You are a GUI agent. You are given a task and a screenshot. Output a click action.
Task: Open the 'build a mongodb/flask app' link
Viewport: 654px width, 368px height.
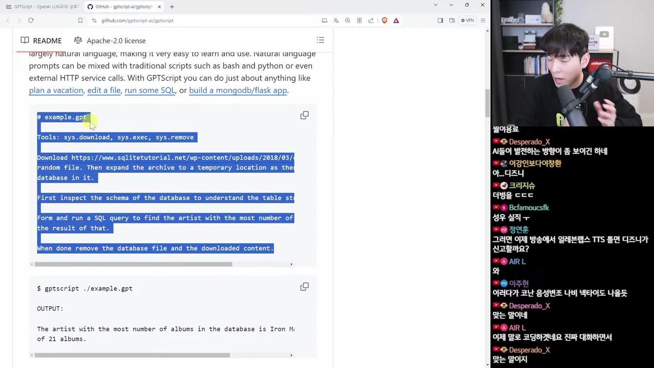pyautogui.click(x=238, y=90)
